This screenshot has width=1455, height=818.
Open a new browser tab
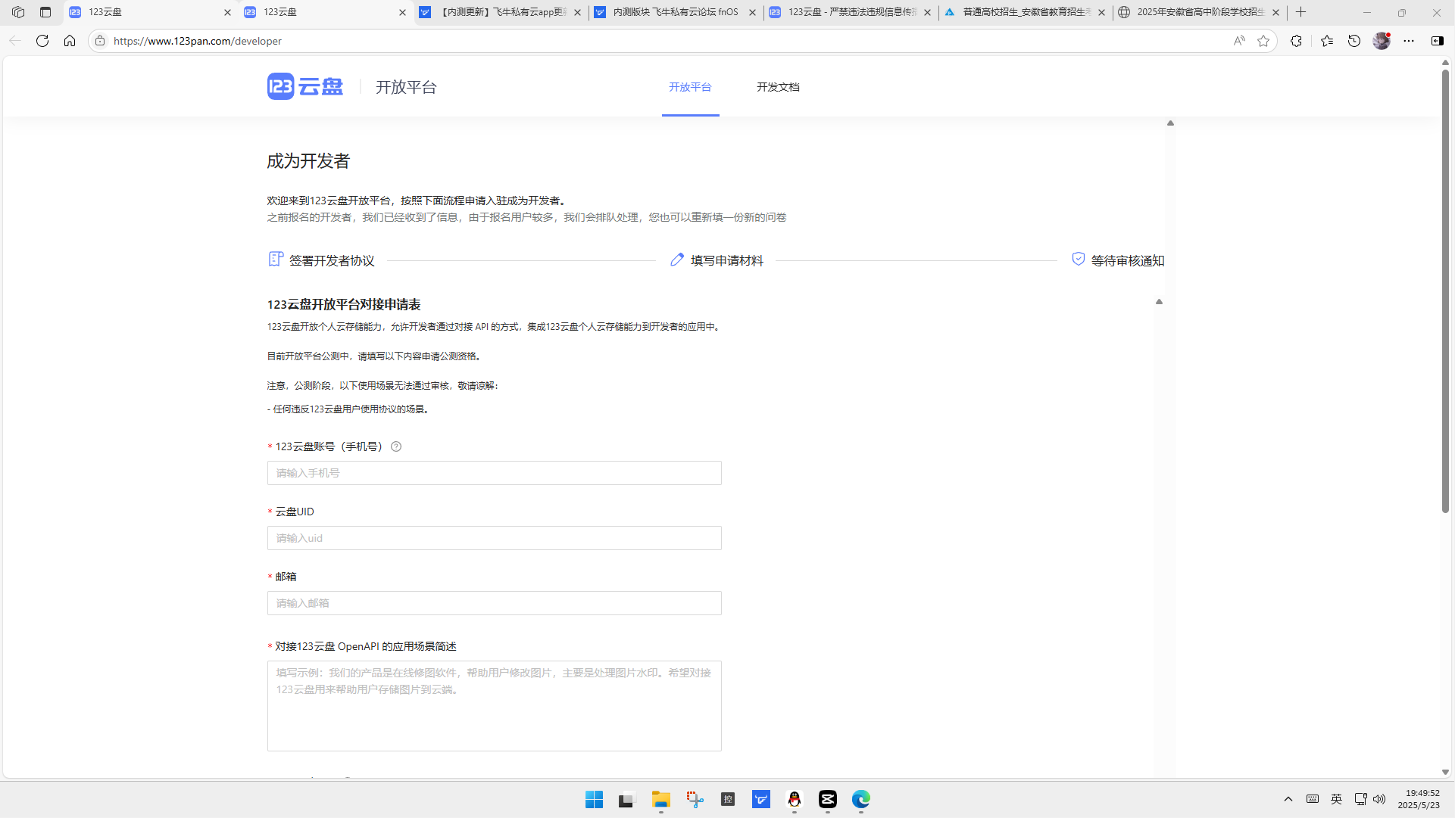pos(1301,12)
